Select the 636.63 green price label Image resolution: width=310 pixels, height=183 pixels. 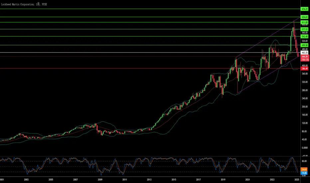point(304,17)
